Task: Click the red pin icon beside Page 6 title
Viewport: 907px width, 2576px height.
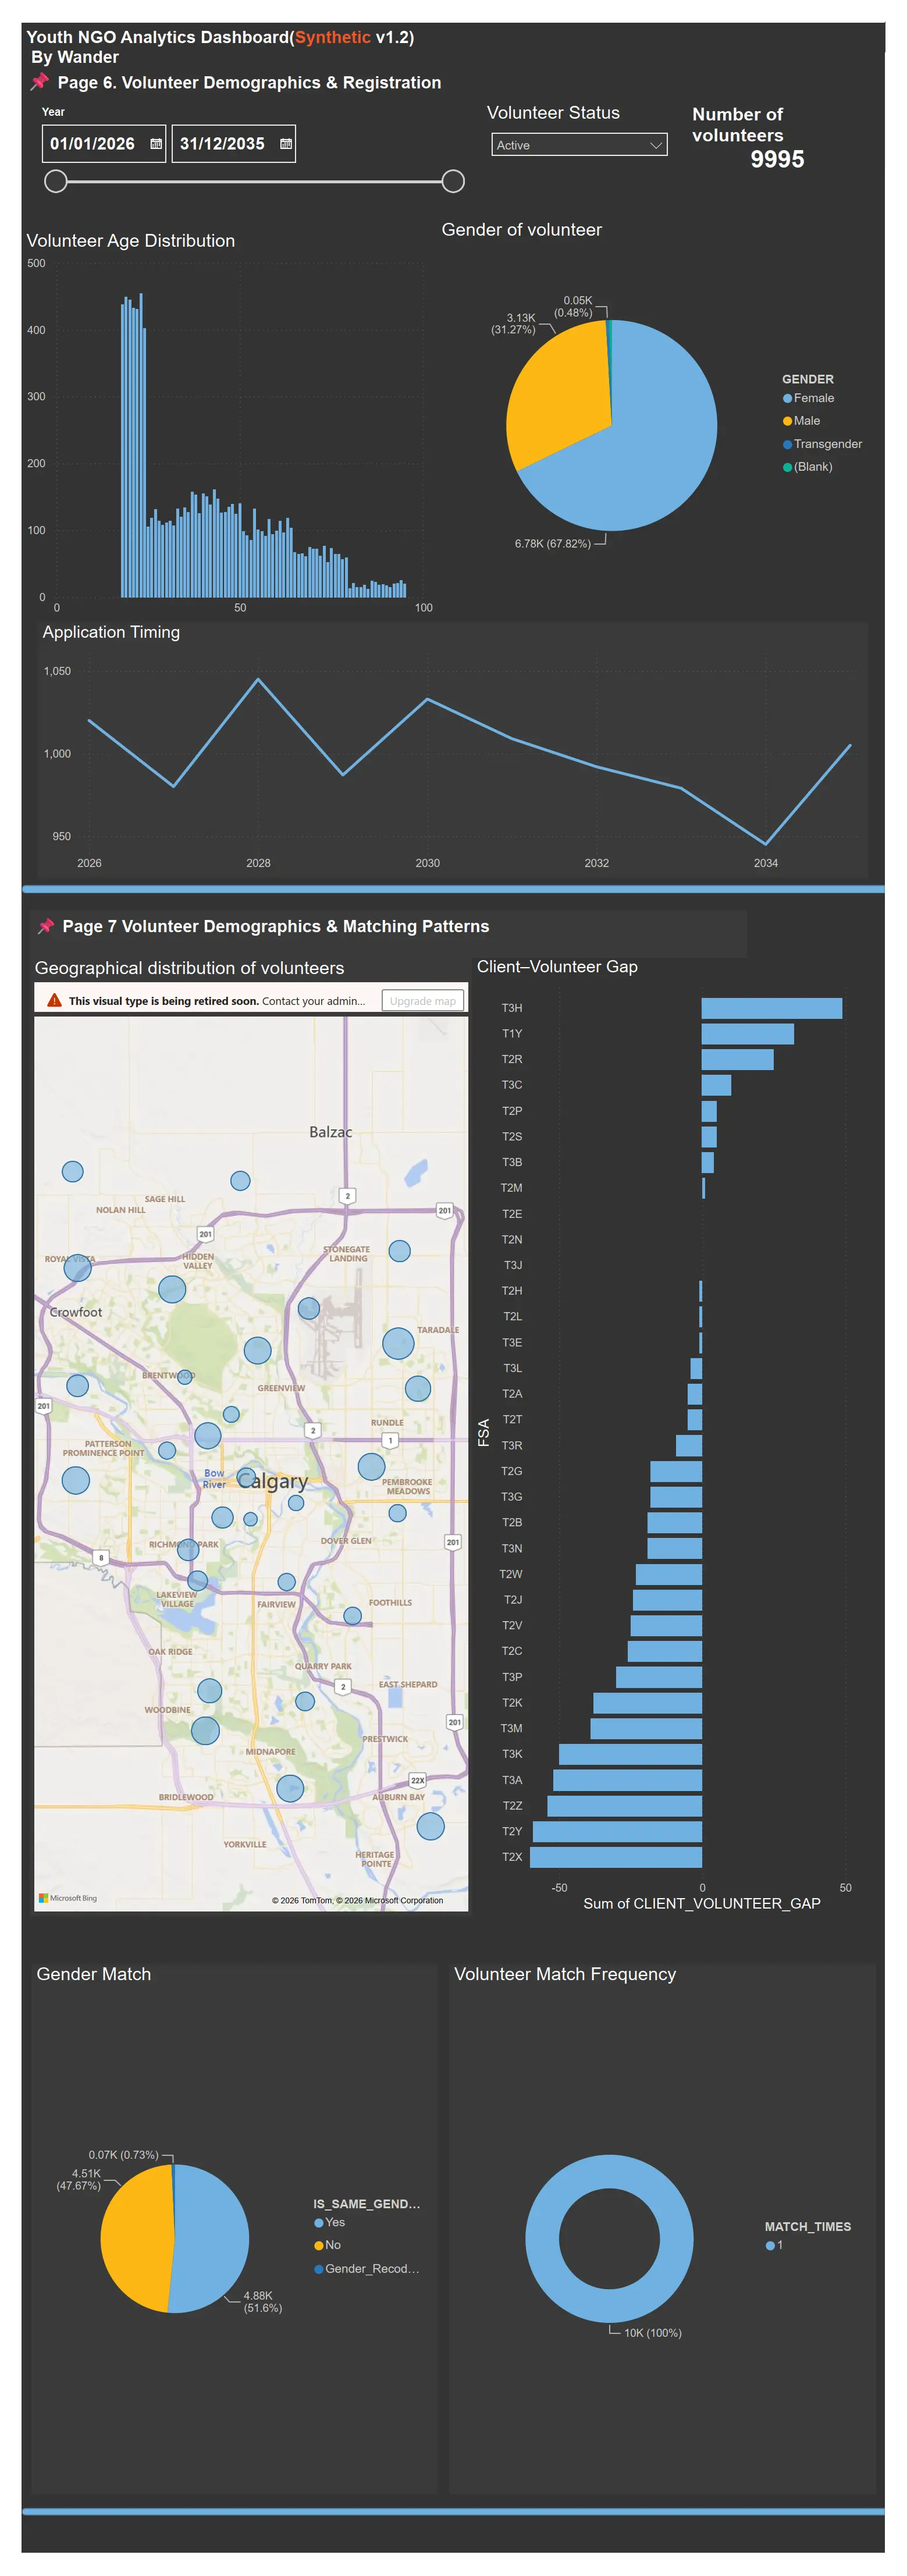Action: coord(40,82)
